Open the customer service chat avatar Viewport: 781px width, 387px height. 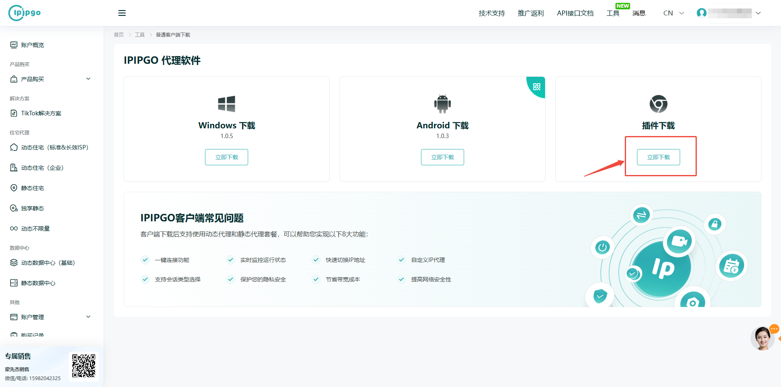(x=762, y=338)
